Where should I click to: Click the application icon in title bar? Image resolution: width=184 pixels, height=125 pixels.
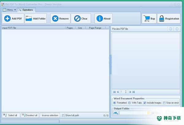(2, 5)
